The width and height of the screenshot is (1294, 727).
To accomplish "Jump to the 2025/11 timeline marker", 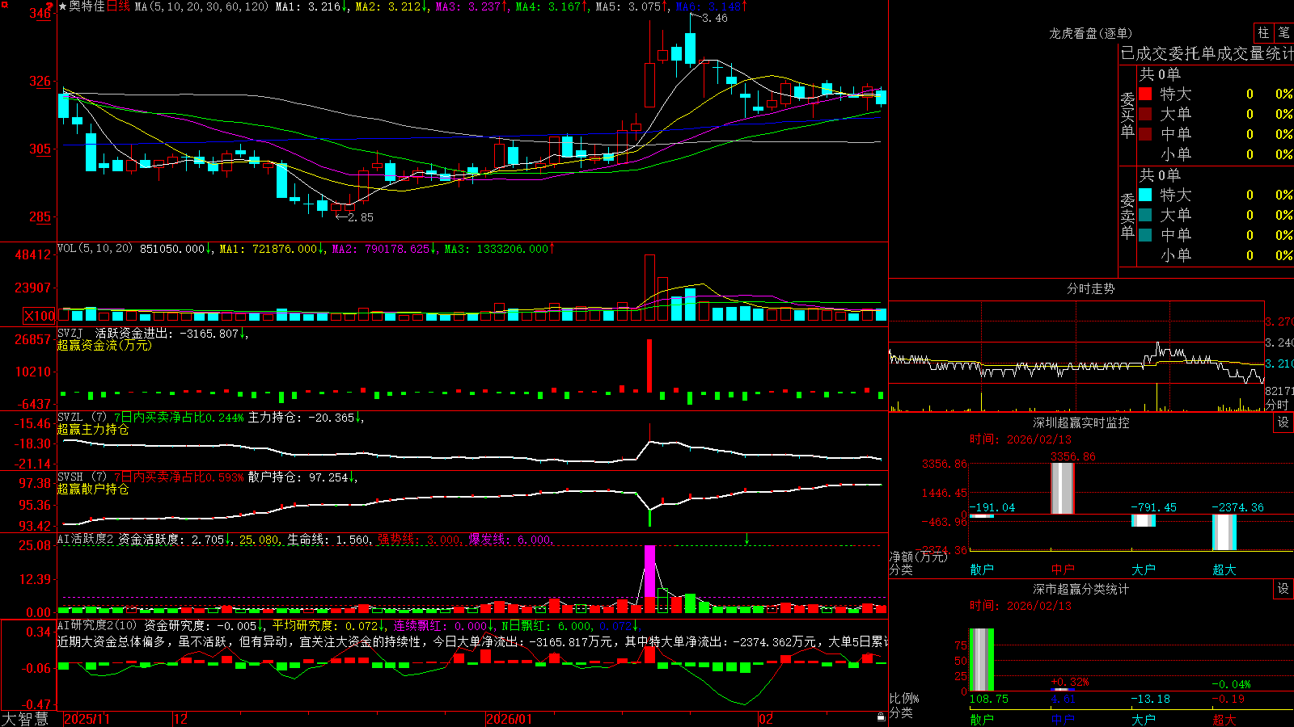I will pyautogui.click(x=87, y=719).
